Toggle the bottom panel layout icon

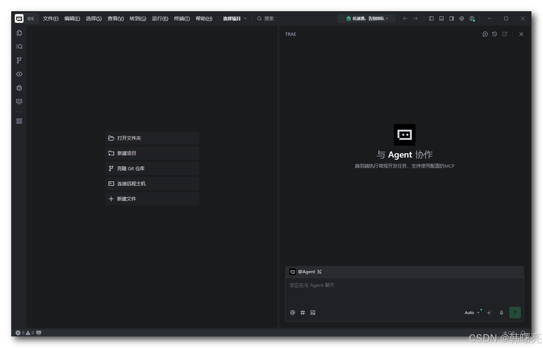(x=441, y=18)
